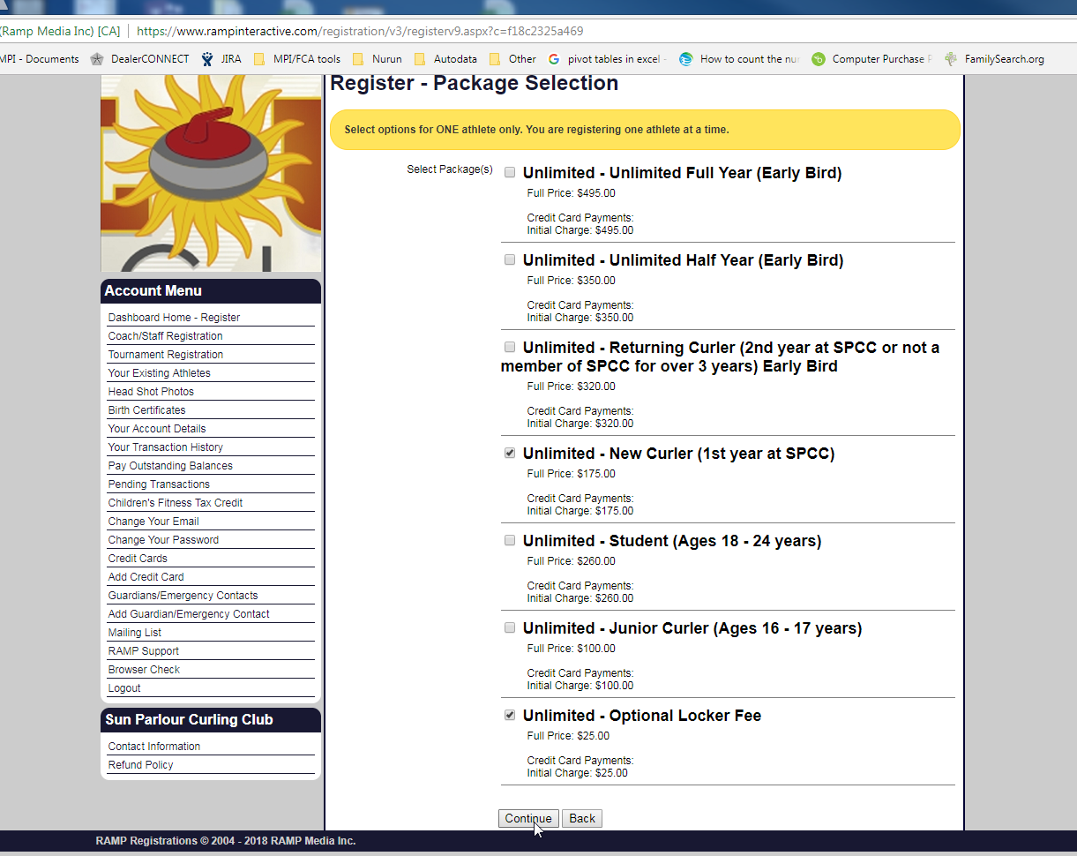Open the FamilySearch.org bookmark
The image size is (1077, 856).
994,59
